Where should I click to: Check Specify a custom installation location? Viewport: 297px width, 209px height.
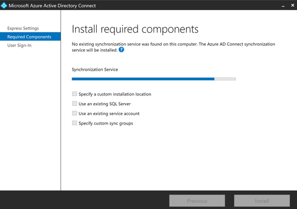(x=74, y=94)
